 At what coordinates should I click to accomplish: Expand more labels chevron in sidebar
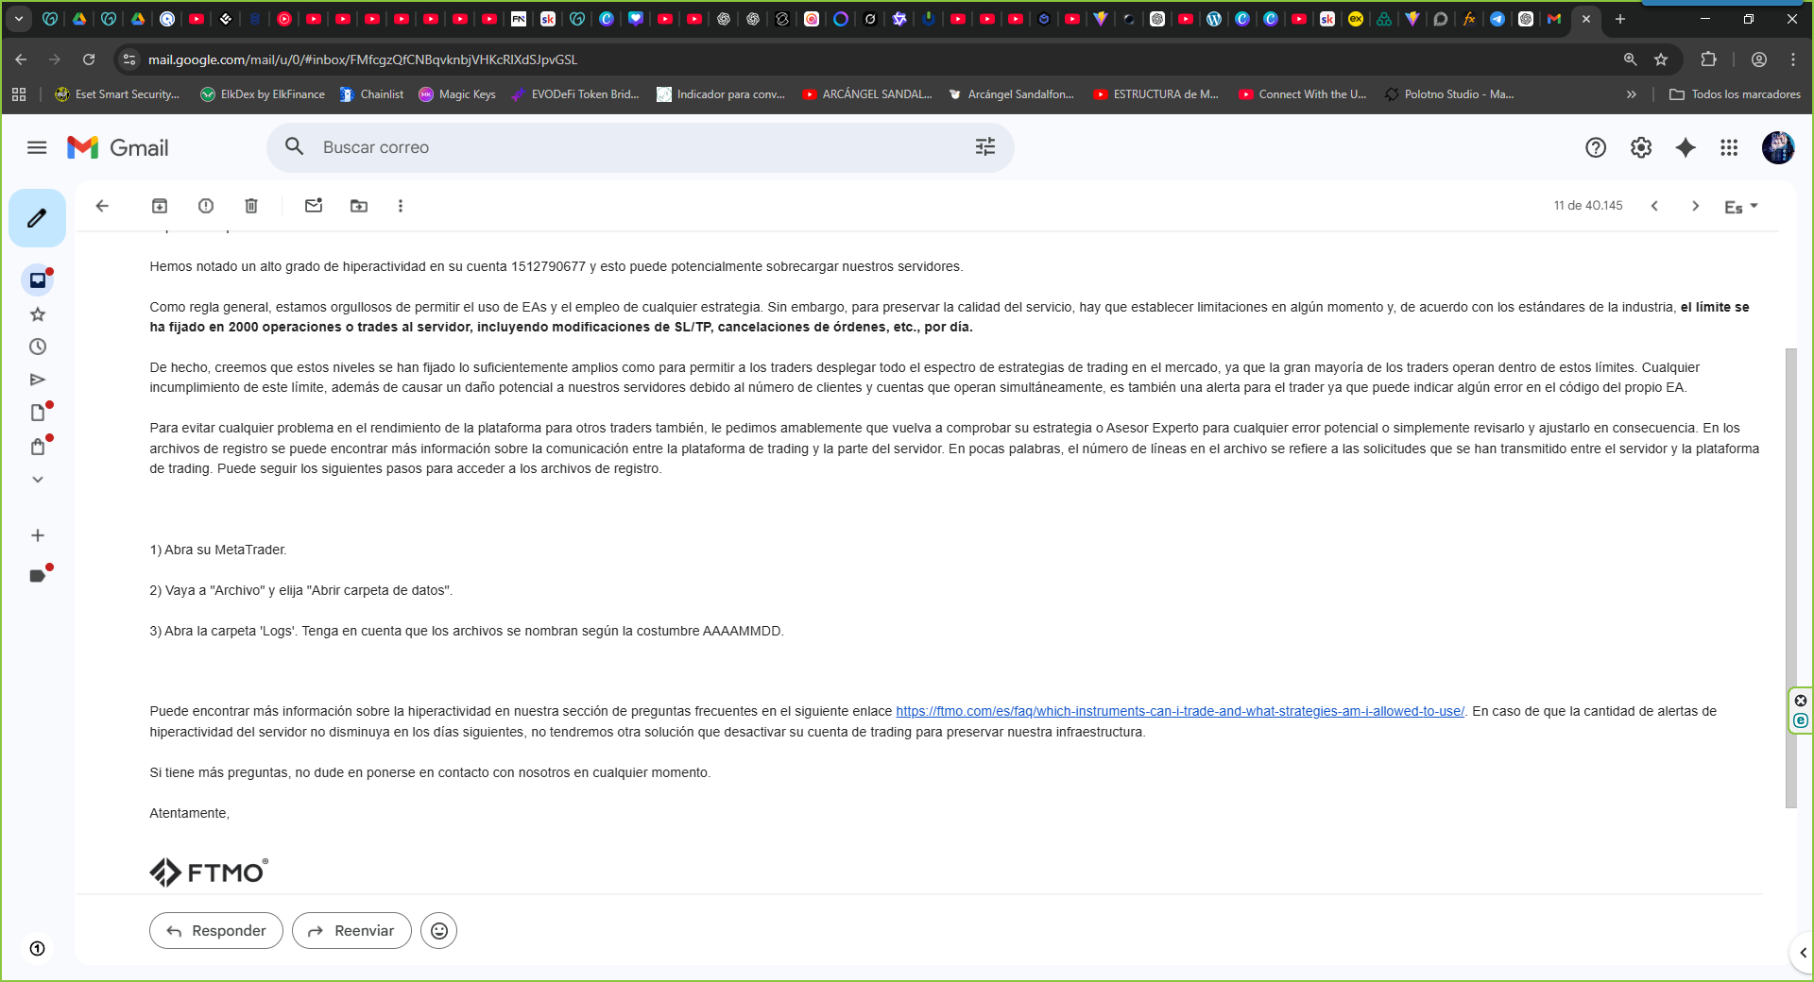(38, 480)
